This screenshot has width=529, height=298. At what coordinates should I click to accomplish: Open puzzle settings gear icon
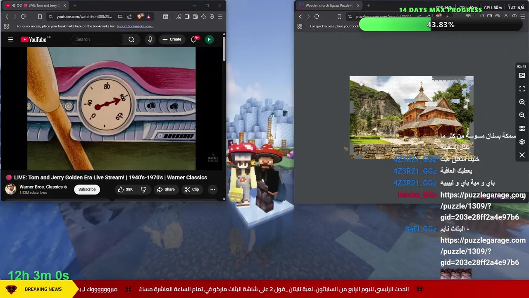[x=522, y=142]
